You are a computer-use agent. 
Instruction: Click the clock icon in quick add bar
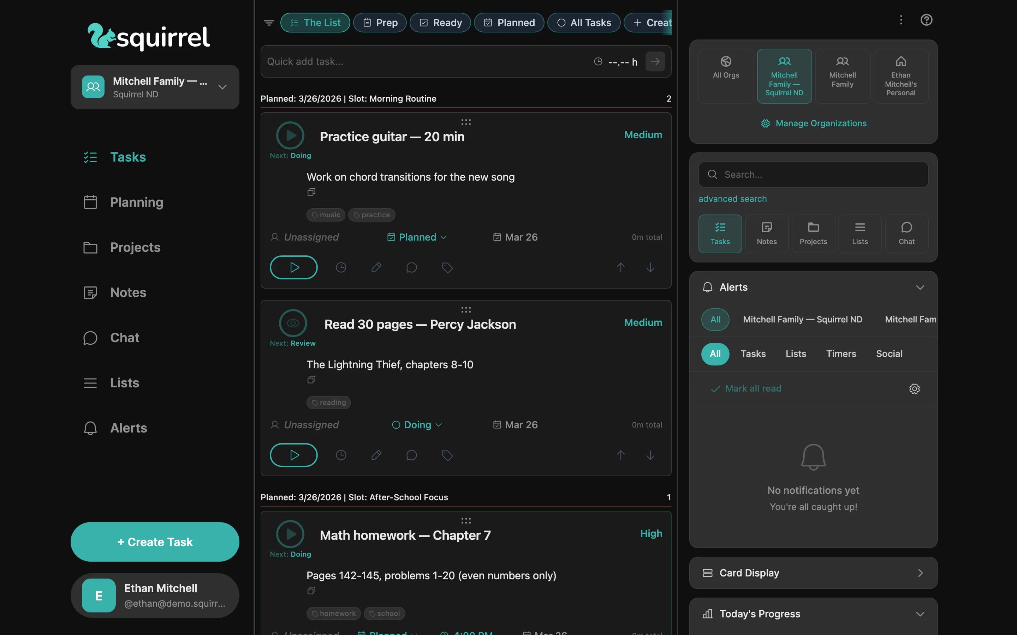[x=598, y=61]
